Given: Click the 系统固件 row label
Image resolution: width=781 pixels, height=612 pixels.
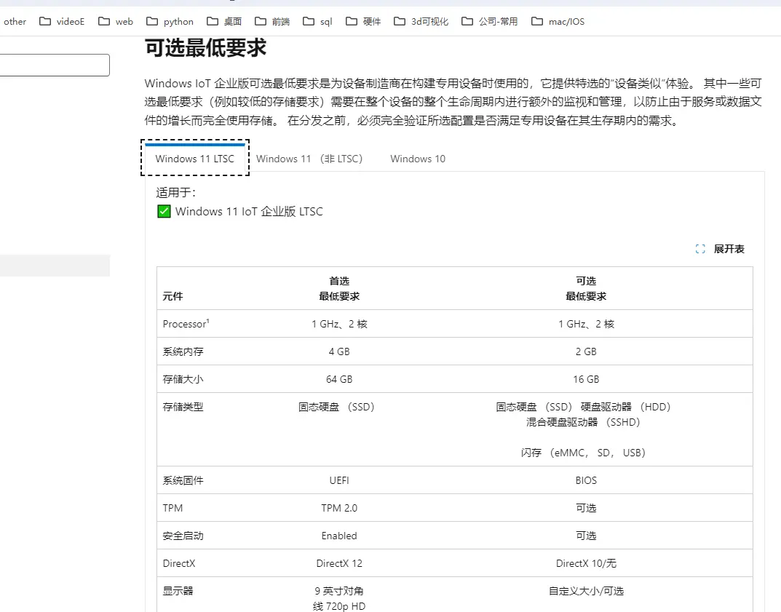Looking at the screenshot, I should pos(183,480).
